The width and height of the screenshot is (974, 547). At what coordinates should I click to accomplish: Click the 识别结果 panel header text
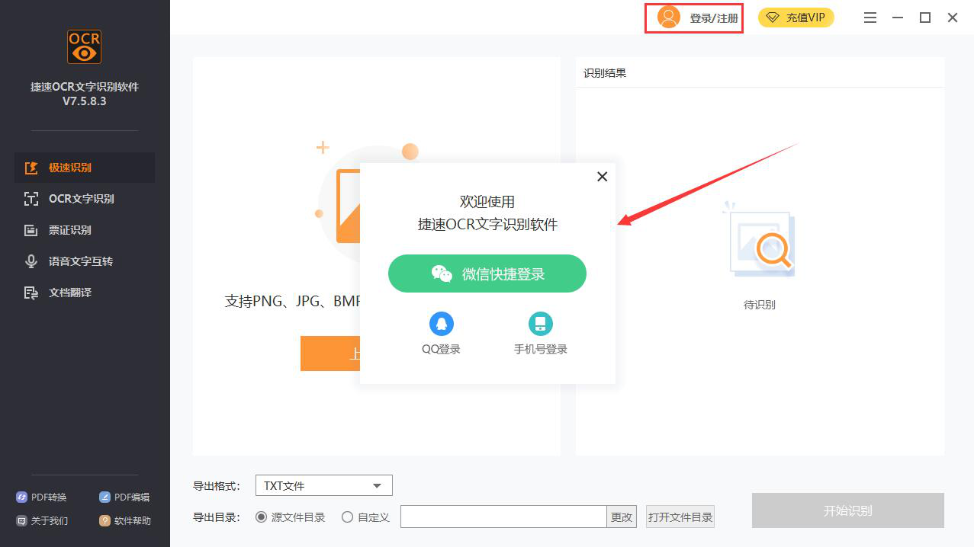[605, 73]
